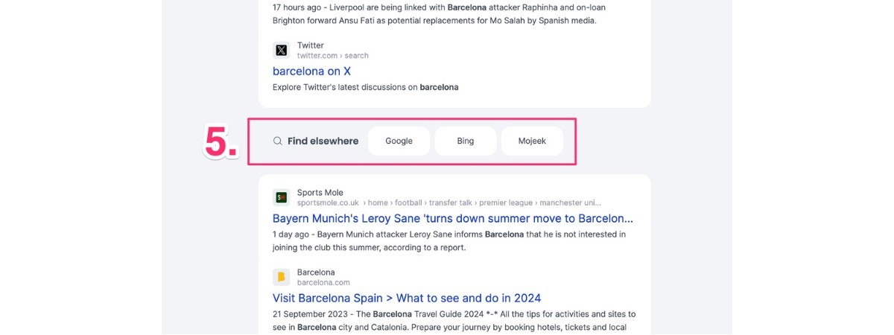Search elsewhere on Google

tap(399, 141)
